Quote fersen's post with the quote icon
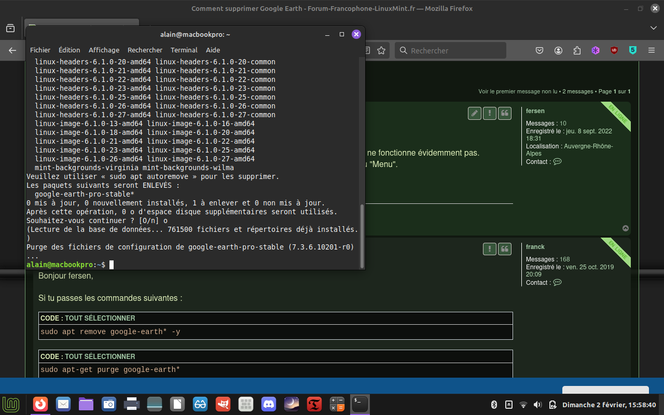This screenshot has height=415, width=664. [505, 114]
